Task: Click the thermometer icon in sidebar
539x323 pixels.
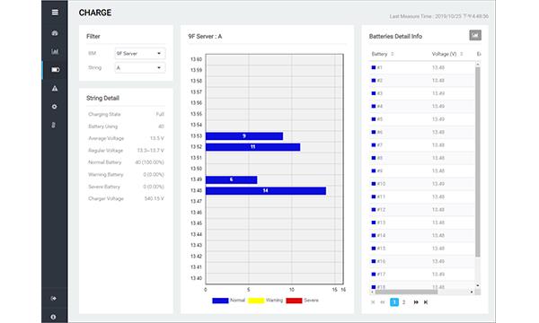Action: 53,125
